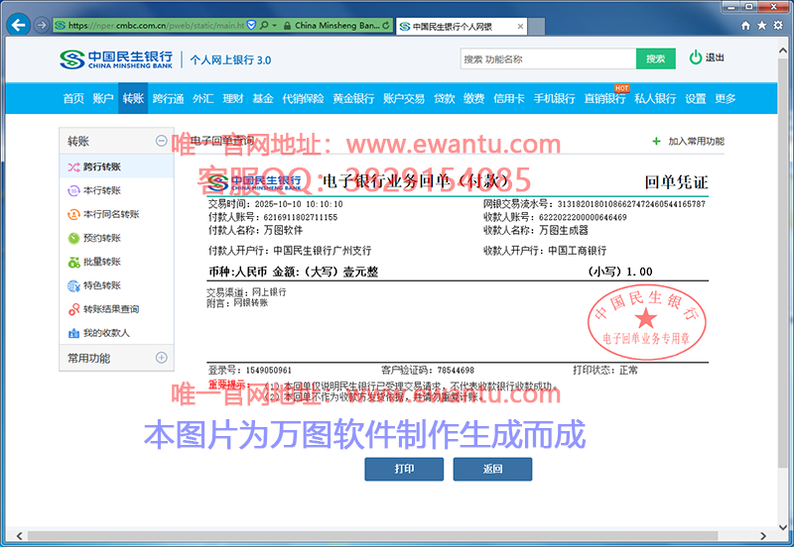Click the browser URL address field

coord(156,25)
